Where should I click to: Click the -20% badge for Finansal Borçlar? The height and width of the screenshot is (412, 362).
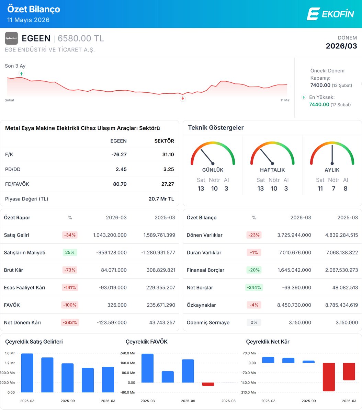click(254, 270)
